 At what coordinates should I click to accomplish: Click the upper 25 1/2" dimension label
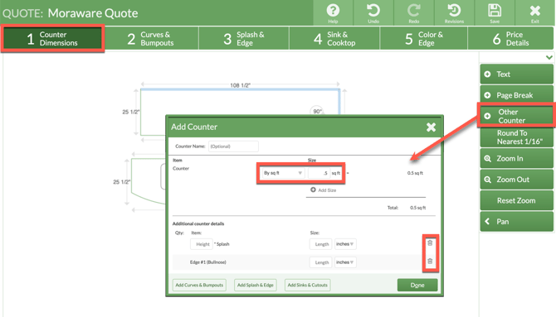coord(131,112)
